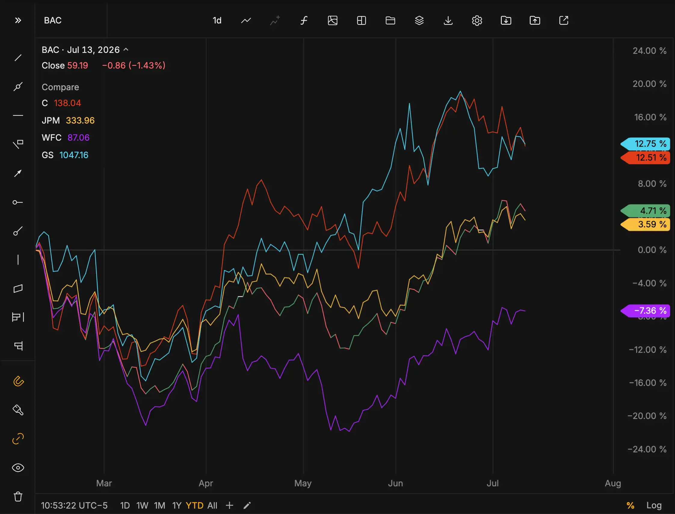Select the arrow drawing tool
This screenshot has width=675, height=514.
tap(18, 173)
